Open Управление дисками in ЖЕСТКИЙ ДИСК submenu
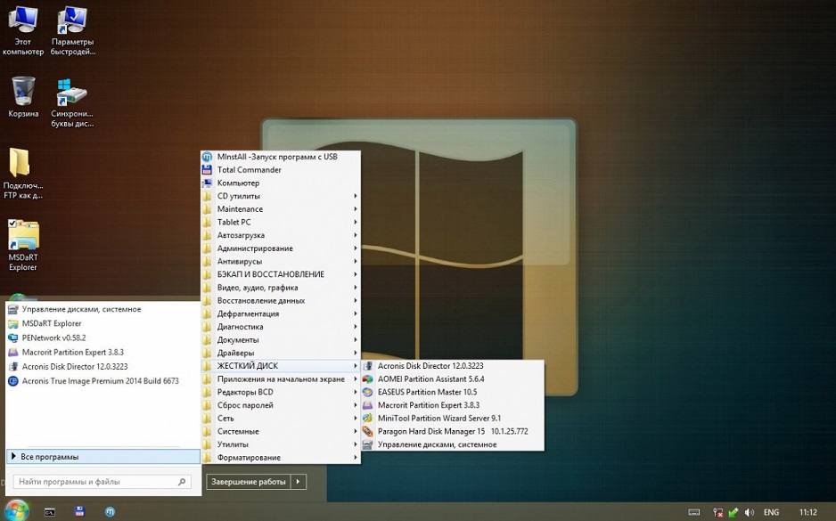 [453, 444]
